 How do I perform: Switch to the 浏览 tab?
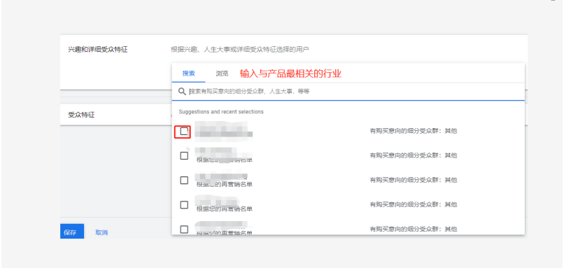(x=222, y=73)
